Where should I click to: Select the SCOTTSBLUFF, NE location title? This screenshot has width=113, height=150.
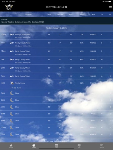point(55,7)
